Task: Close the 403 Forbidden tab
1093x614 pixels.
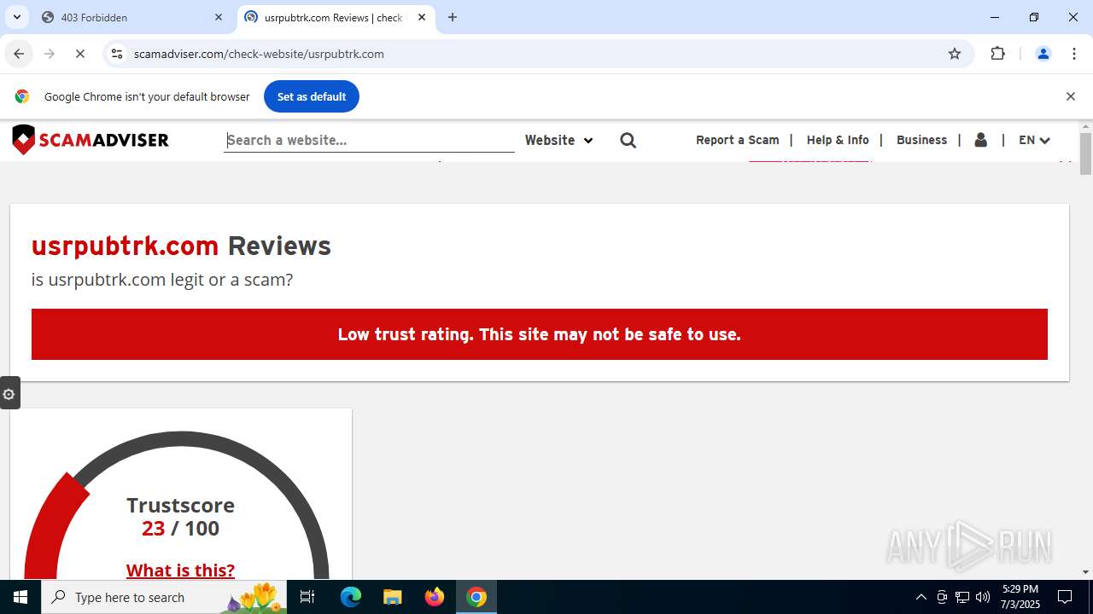Action: pos(219,17)
